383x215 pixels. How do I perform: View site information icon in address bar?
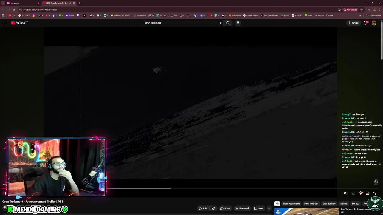pyautogui.click(x=20, y=10)
